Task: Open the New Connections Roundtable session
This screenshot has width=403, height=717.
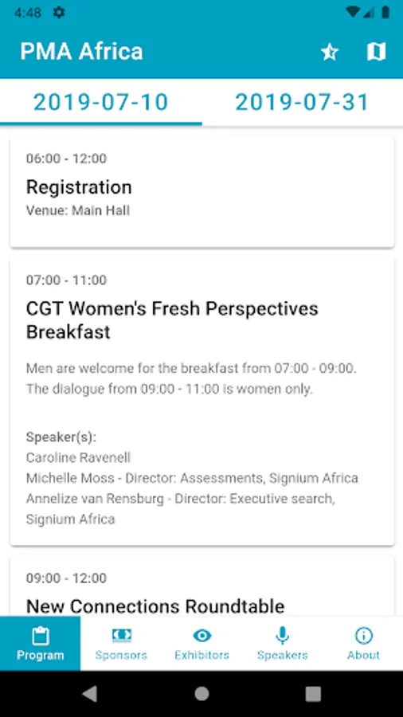Action: (202, 586)
